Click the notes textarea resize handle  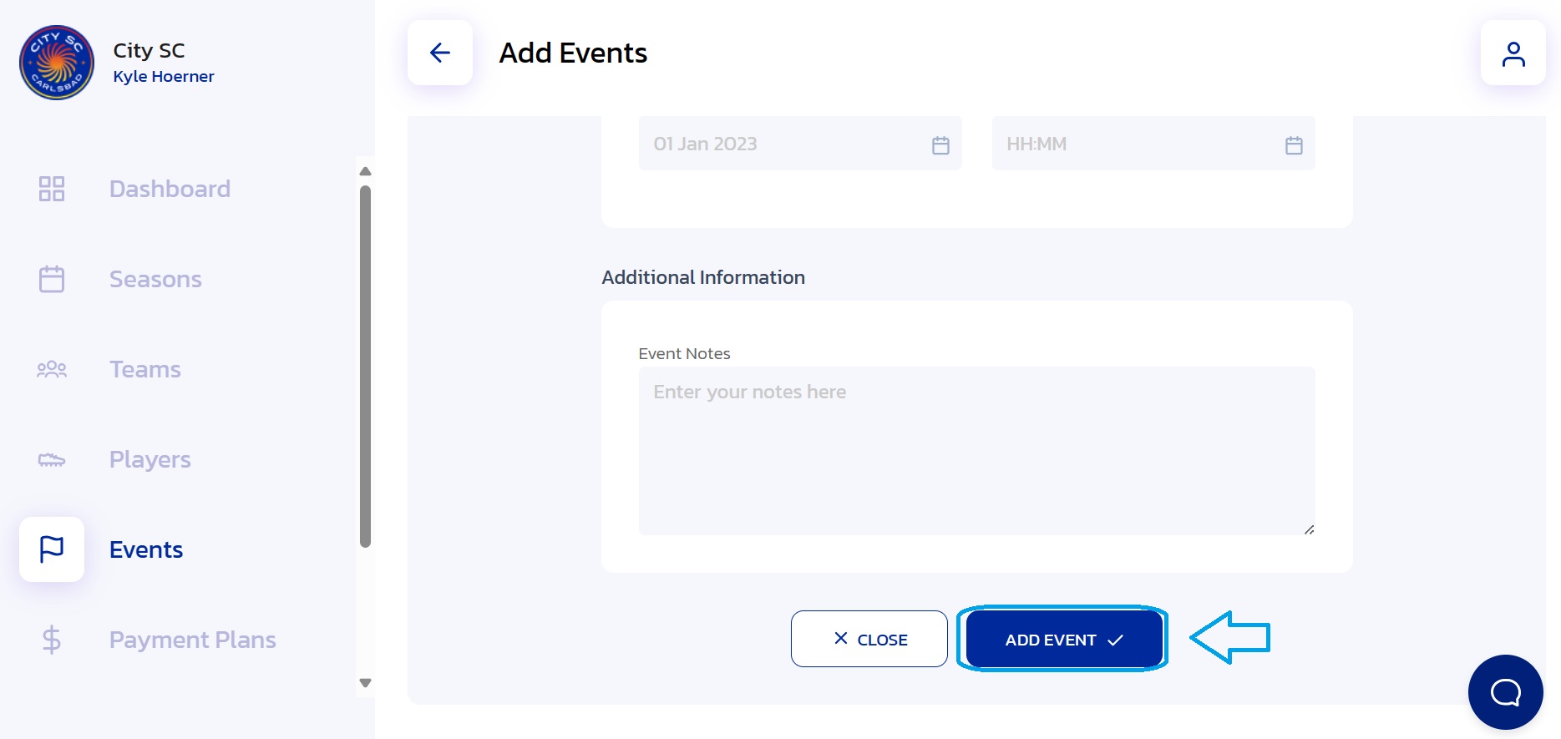coord(1309,529)
